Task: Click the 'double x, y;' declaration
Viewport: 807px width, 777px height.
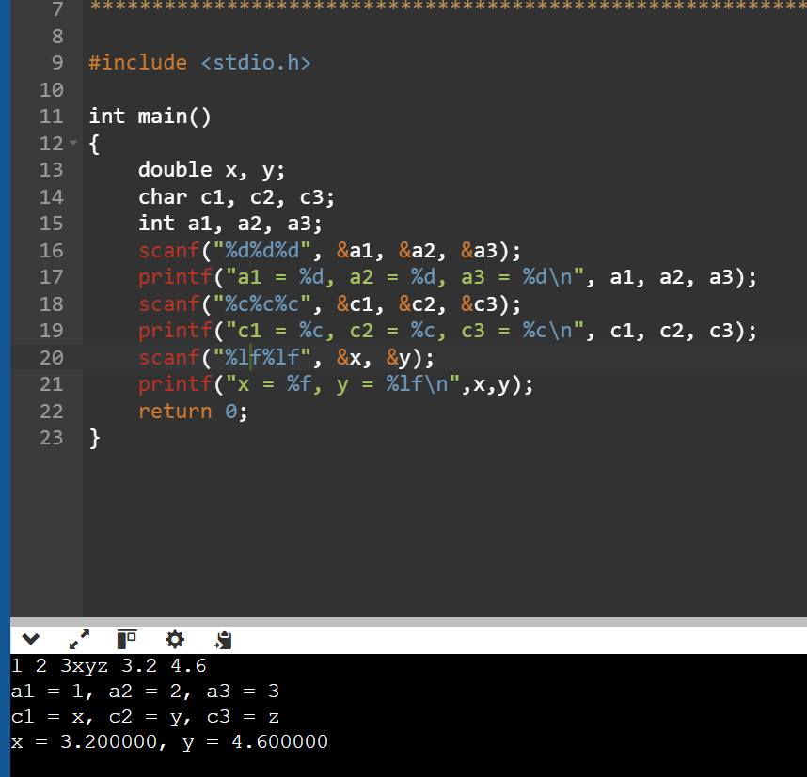Action: click(x=212, y=170)
